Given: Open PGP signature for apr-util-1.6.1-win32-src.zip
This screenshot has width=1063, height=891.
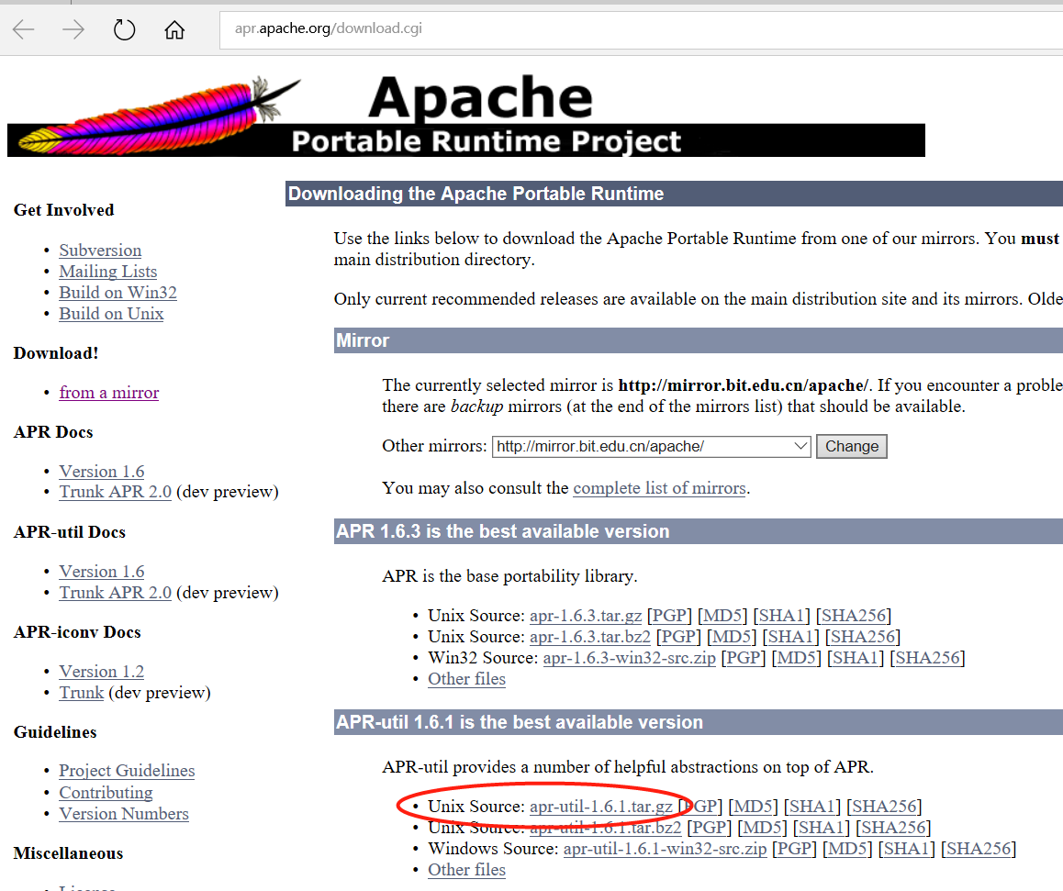Looking at the screenshot, I should [x=795, y=848].
